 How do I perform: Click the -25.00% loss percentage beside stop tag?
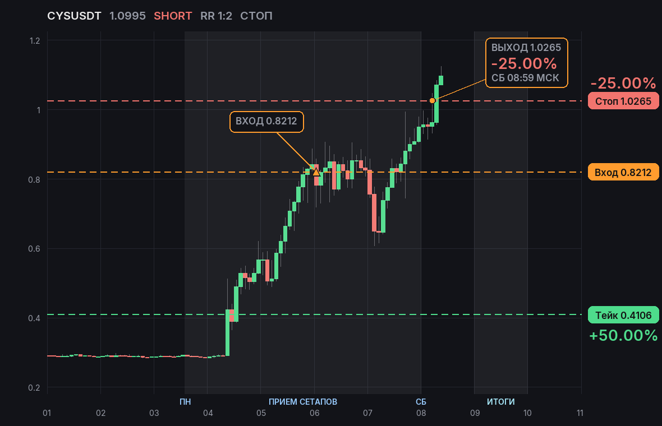[623, 83]
